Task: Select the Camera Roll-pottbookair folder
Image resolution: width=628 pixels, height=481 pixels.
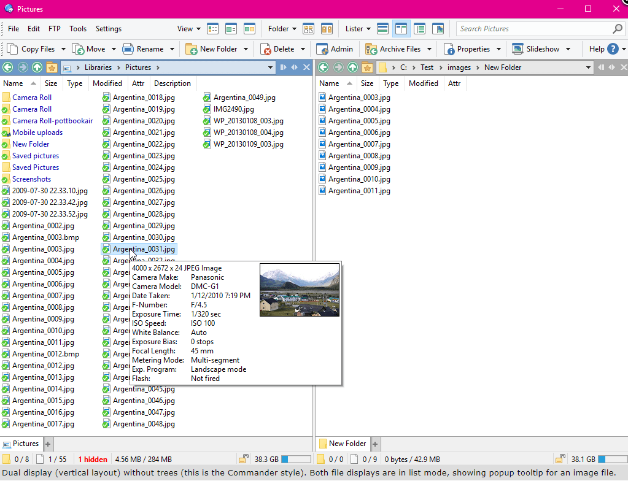Action: pyautogui.click(x=48, y=121)
